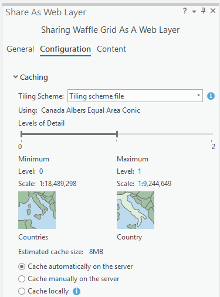This screenshot has height=297, width=220.
Task: Select the Configuration tab
Action: (65, 49)
